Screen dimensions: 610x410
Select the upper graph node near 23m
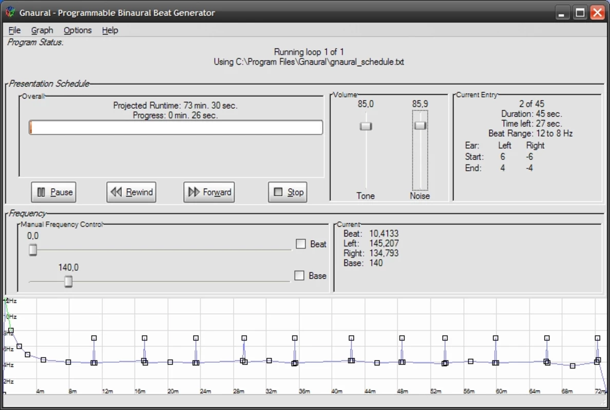point(196,338)
